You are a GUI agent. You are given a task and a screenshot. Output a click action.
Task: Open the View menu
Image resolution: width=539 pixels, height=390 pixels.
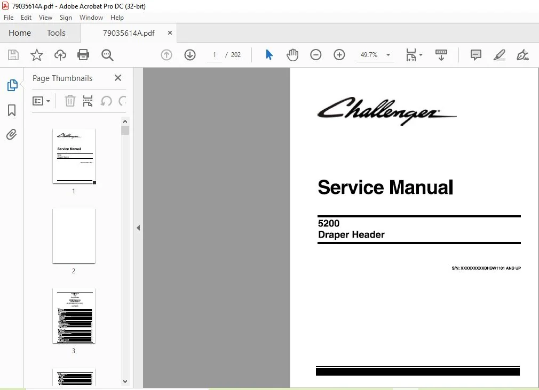pyautogui.click(x=45, y=18)
